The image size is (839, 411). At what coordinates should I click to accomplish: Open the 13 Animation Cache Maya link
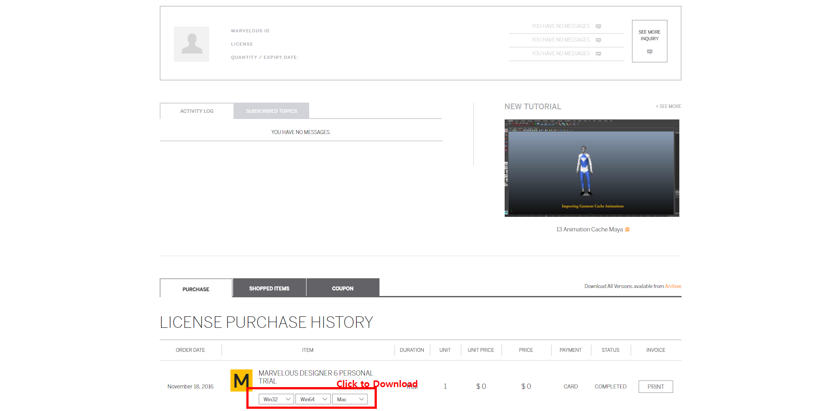[590, 229]
